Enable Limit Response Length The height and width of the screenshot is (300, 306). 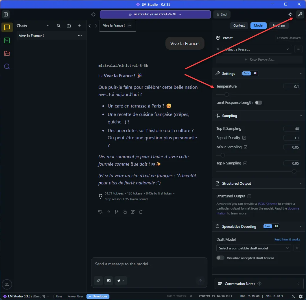[x=259, y=103]
